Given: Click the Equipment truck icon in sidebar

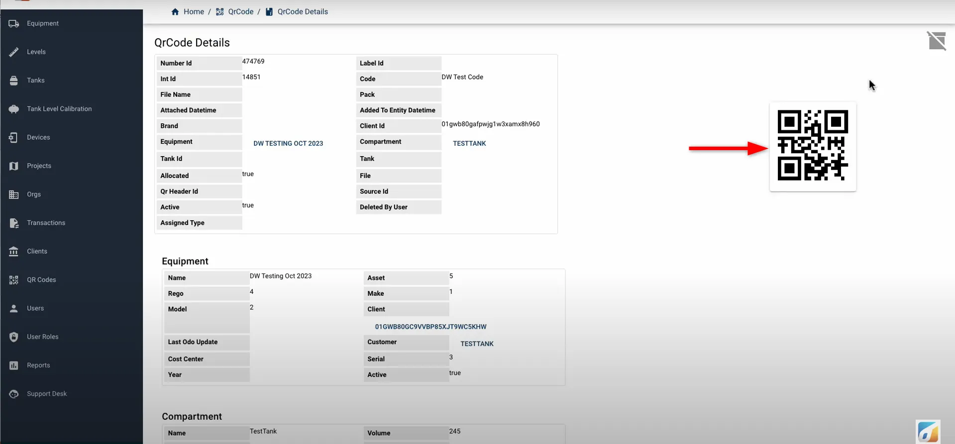Looking at the screenshot, I should tap(14, 23).
